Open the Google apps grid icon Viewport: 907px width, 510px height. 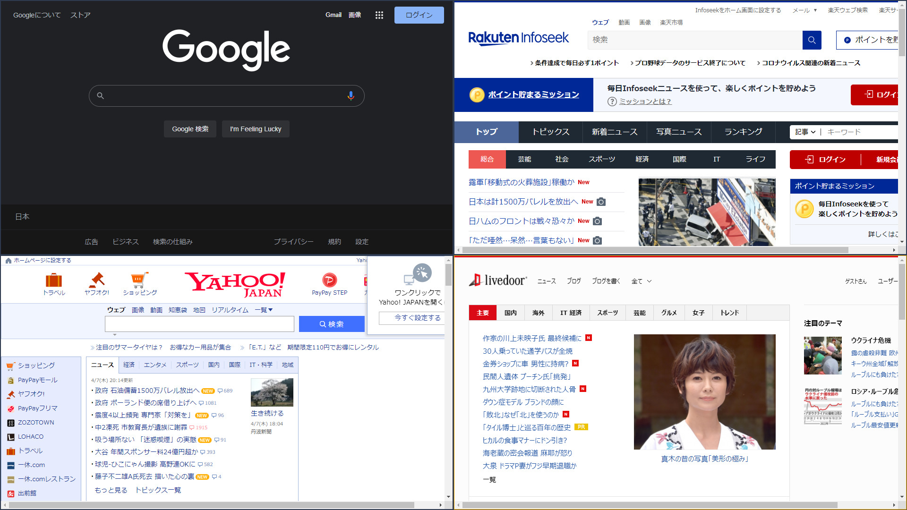(x=379, y=15)
